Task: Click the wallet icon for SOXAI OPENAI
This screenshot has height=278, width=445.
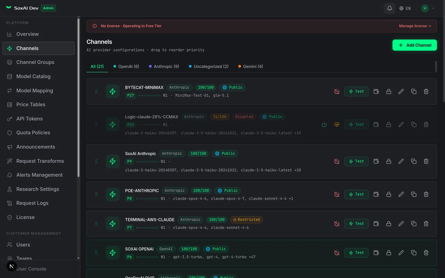Action: (376, 253)
